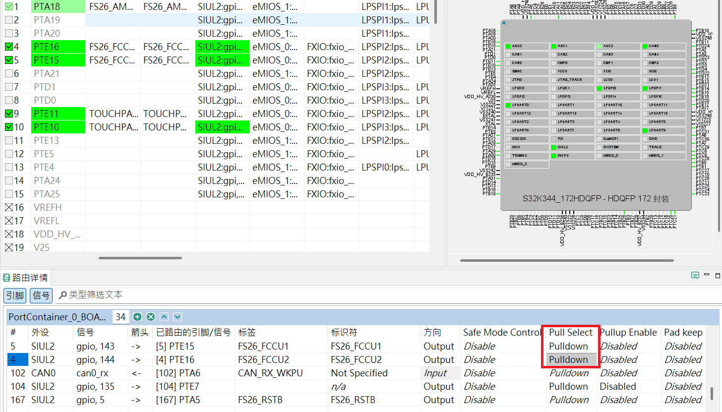Edit the row count field showing 34
This screenshot has height=412, width=722.
click(120, 317)
